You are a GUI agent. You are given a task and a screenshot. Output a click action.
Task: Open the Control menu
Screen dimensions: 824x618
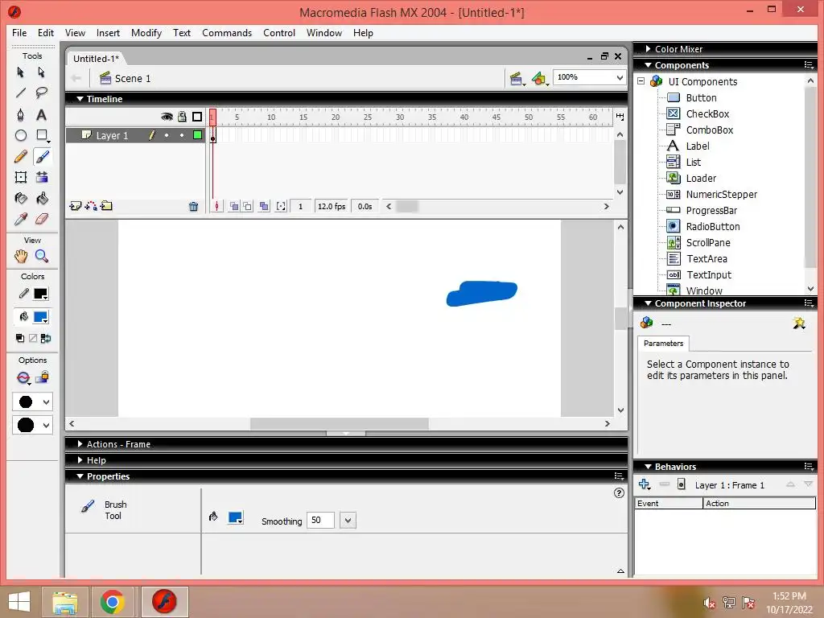[x=279, y=32]
